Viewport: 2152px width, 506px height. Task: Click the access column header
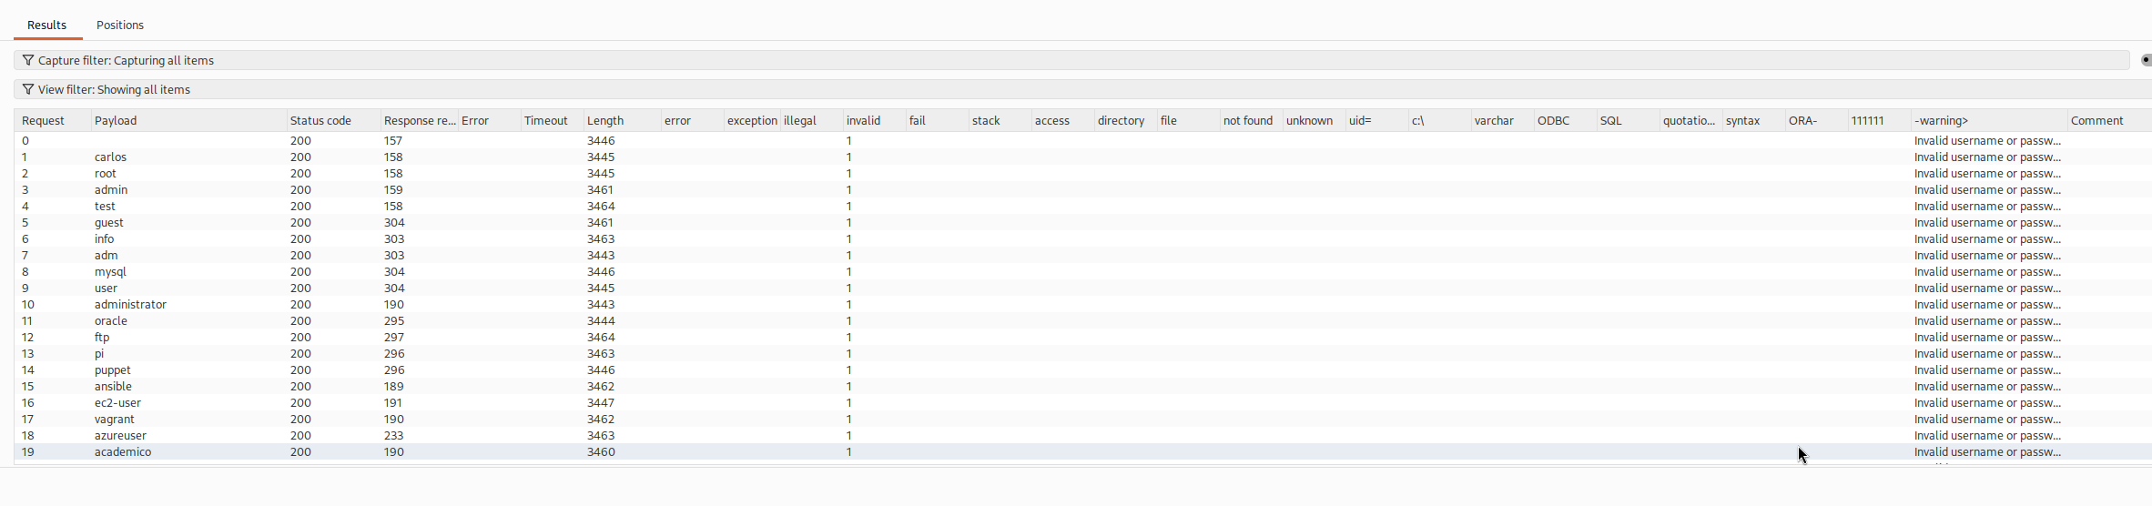click(x=1062, y=120)
